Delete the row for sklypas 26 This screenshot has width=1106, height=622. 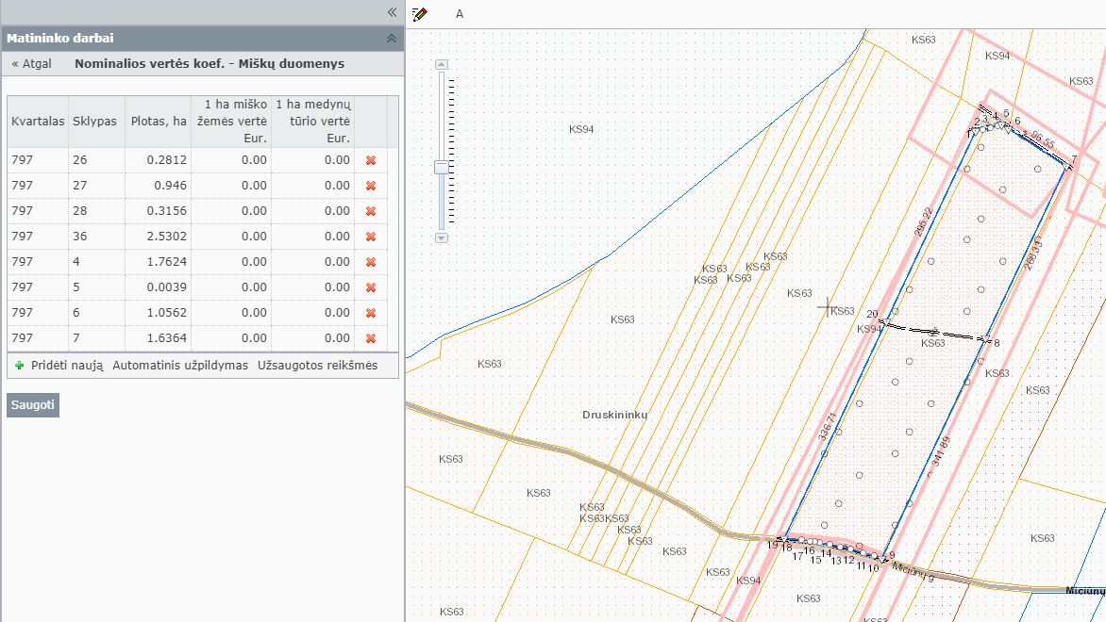click(370, 160)
